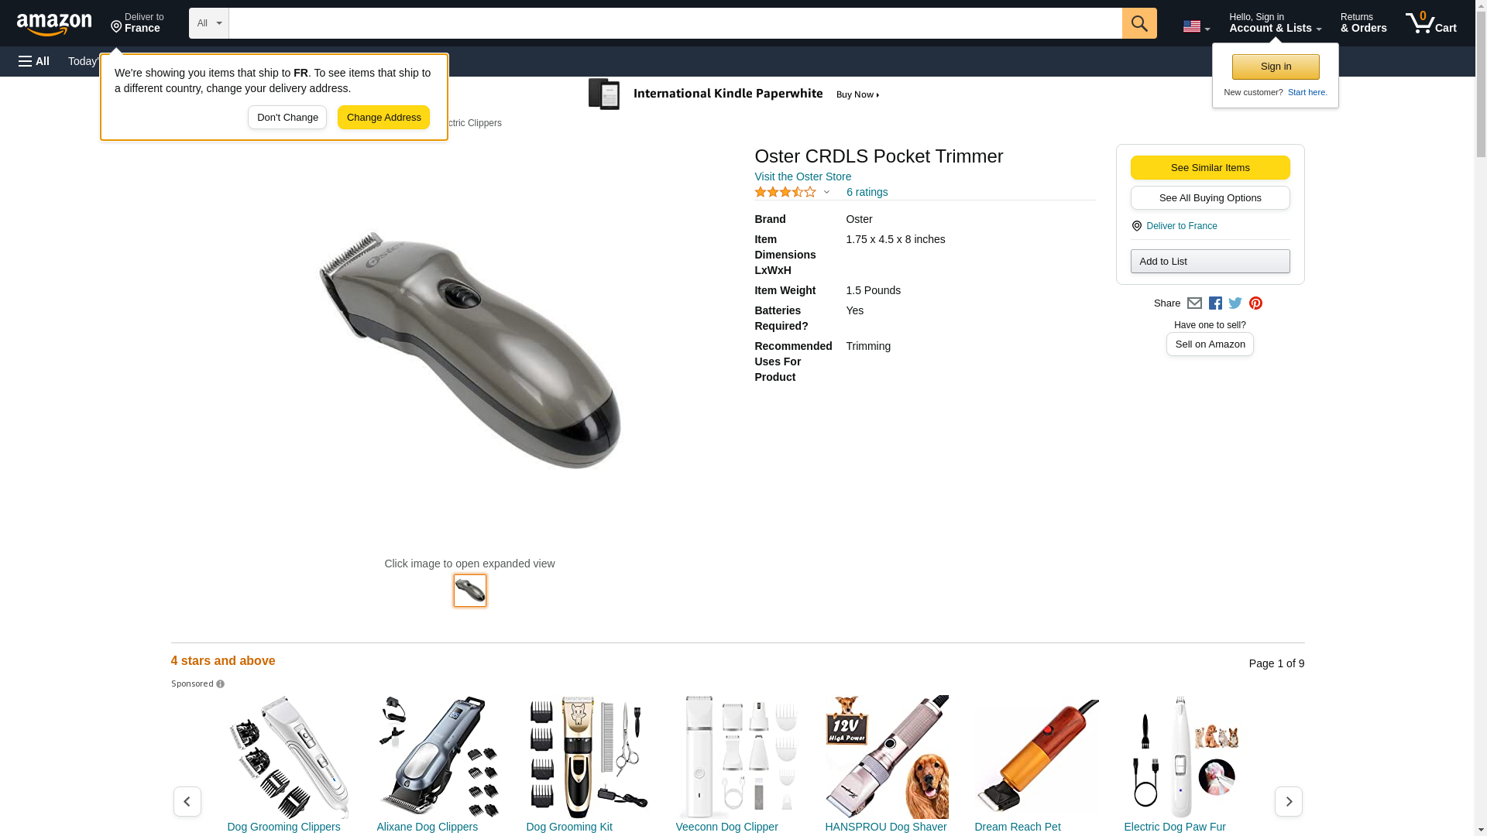Expand the star rating breakdown arrow
Screen dimensions: 1487x836
click(x=826, y=192)
